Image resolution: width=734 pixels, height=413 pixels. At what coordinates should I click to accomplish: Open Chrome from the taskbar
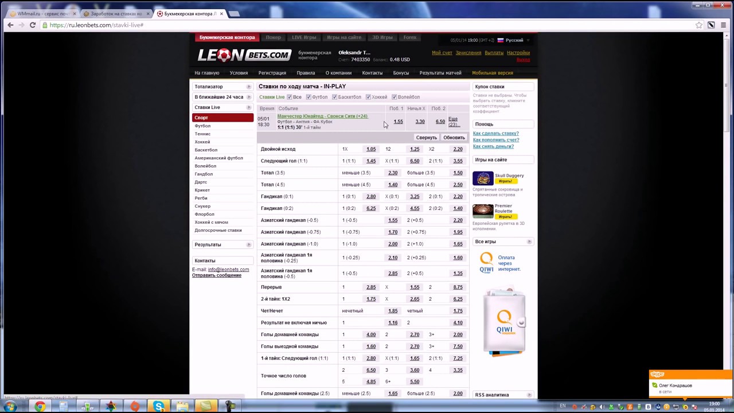[40, 407]
